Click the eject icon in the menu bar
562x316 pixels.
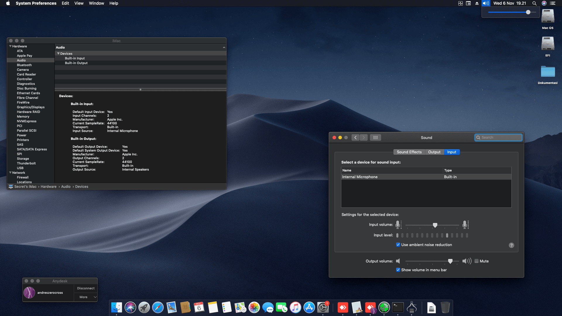477,3
